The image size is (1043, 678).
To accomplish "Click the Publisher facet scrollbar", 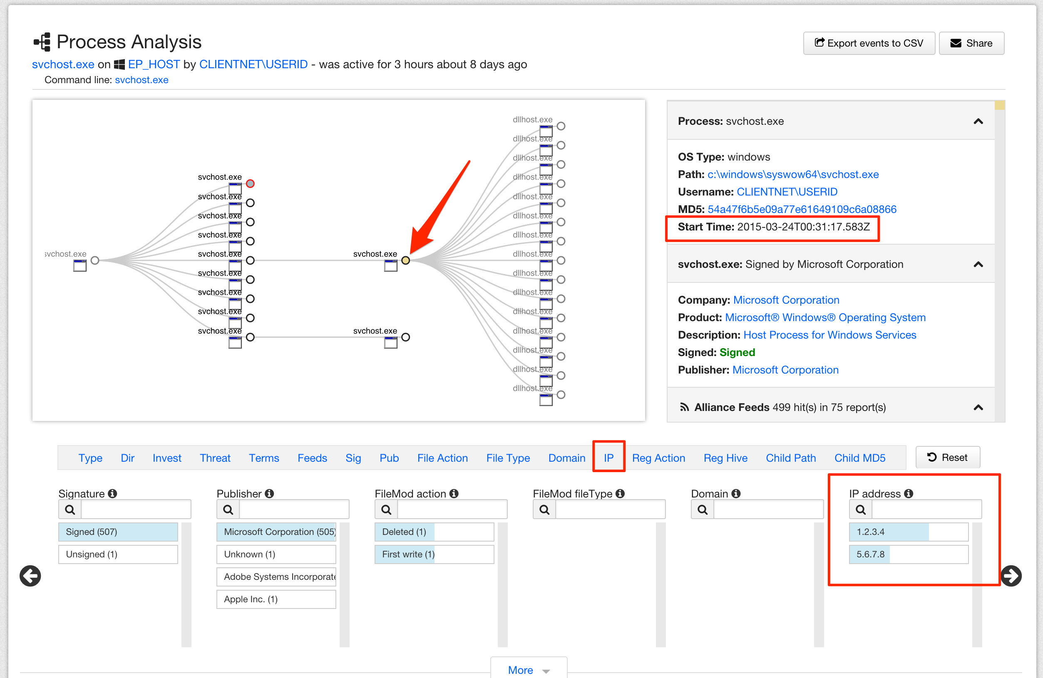I will (x=345, y=584).
